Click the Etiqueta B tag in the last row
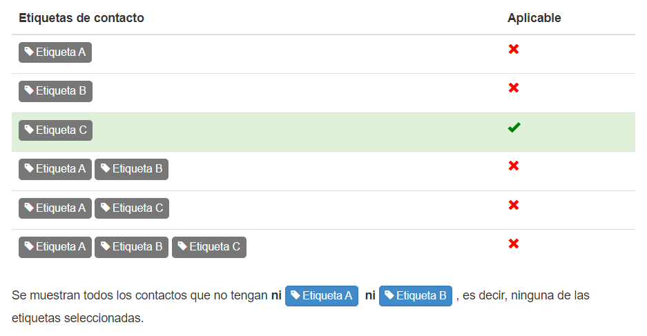 131,247
